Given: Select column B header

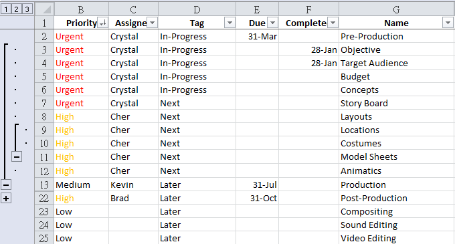Looking at the screenshot, I should [81, 9].
